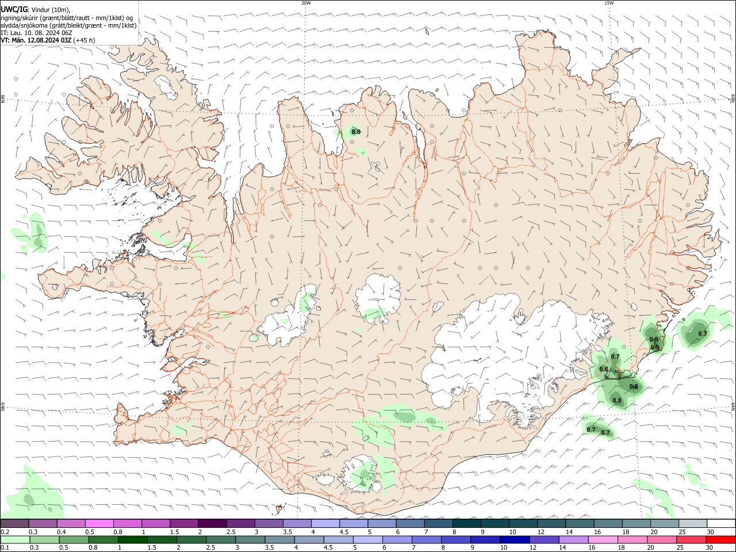Select the white 30 mm snow legend swatch
736x552 pixels.
point(720,524)
